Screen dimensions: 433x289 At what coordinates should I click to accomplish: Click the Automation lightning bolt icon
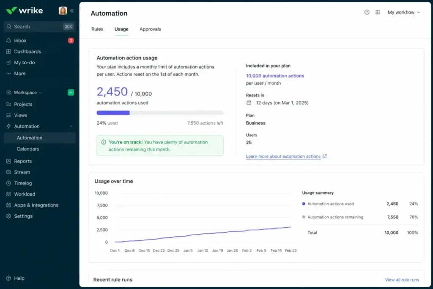(8, 126)
